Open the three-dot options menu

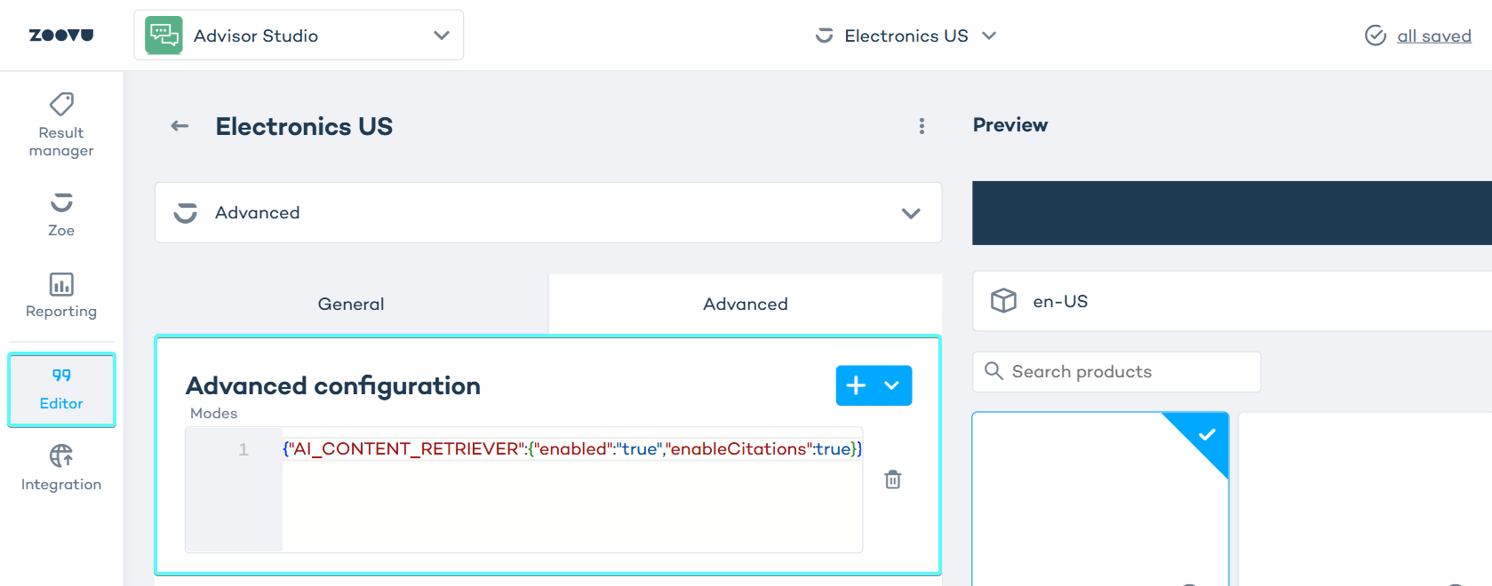tap(922, 126)
